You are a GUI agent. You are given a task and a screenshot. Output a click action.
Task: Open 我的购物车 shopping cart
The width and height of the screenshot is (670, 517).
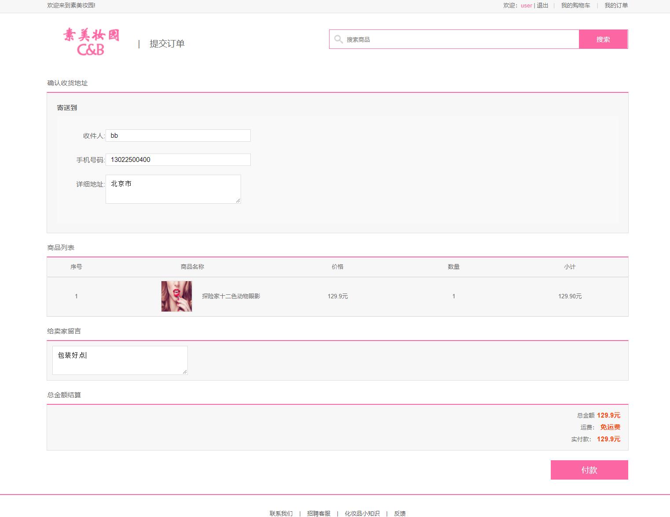pos(575,6)
